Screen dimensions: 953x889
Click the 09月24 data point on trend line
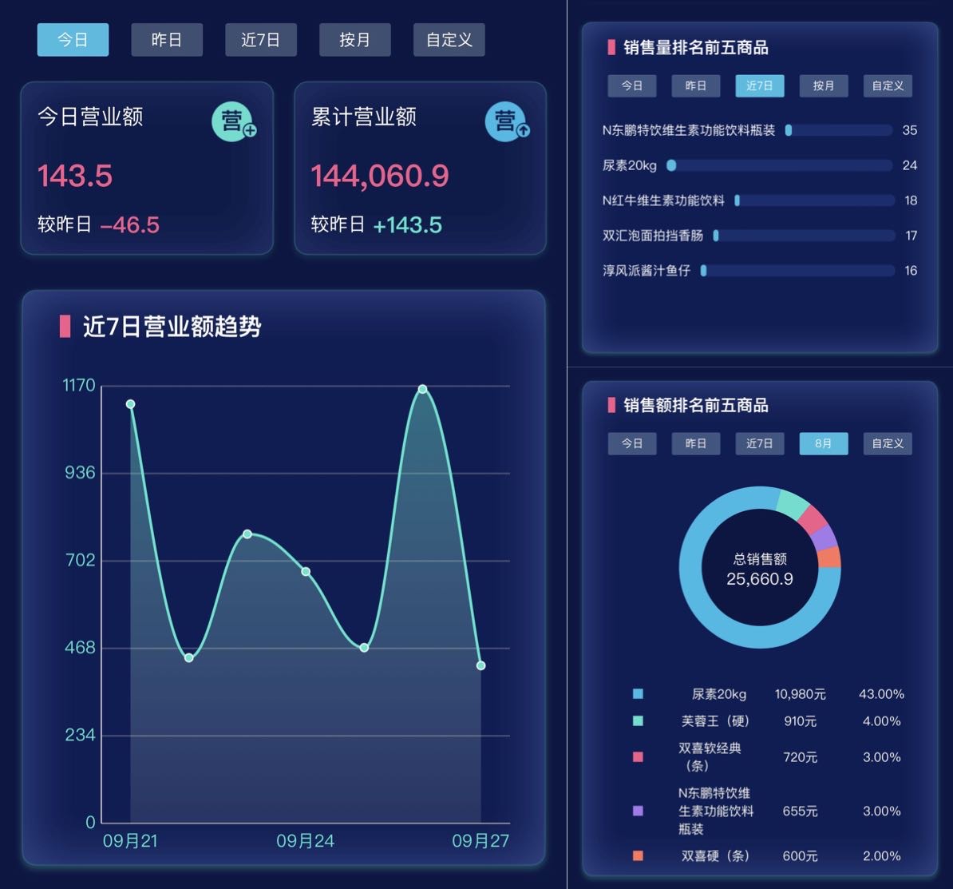[306, 572]
